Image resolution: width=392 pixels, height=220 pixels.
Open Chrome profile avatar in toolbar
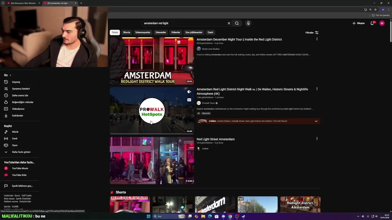click(383, 9)
